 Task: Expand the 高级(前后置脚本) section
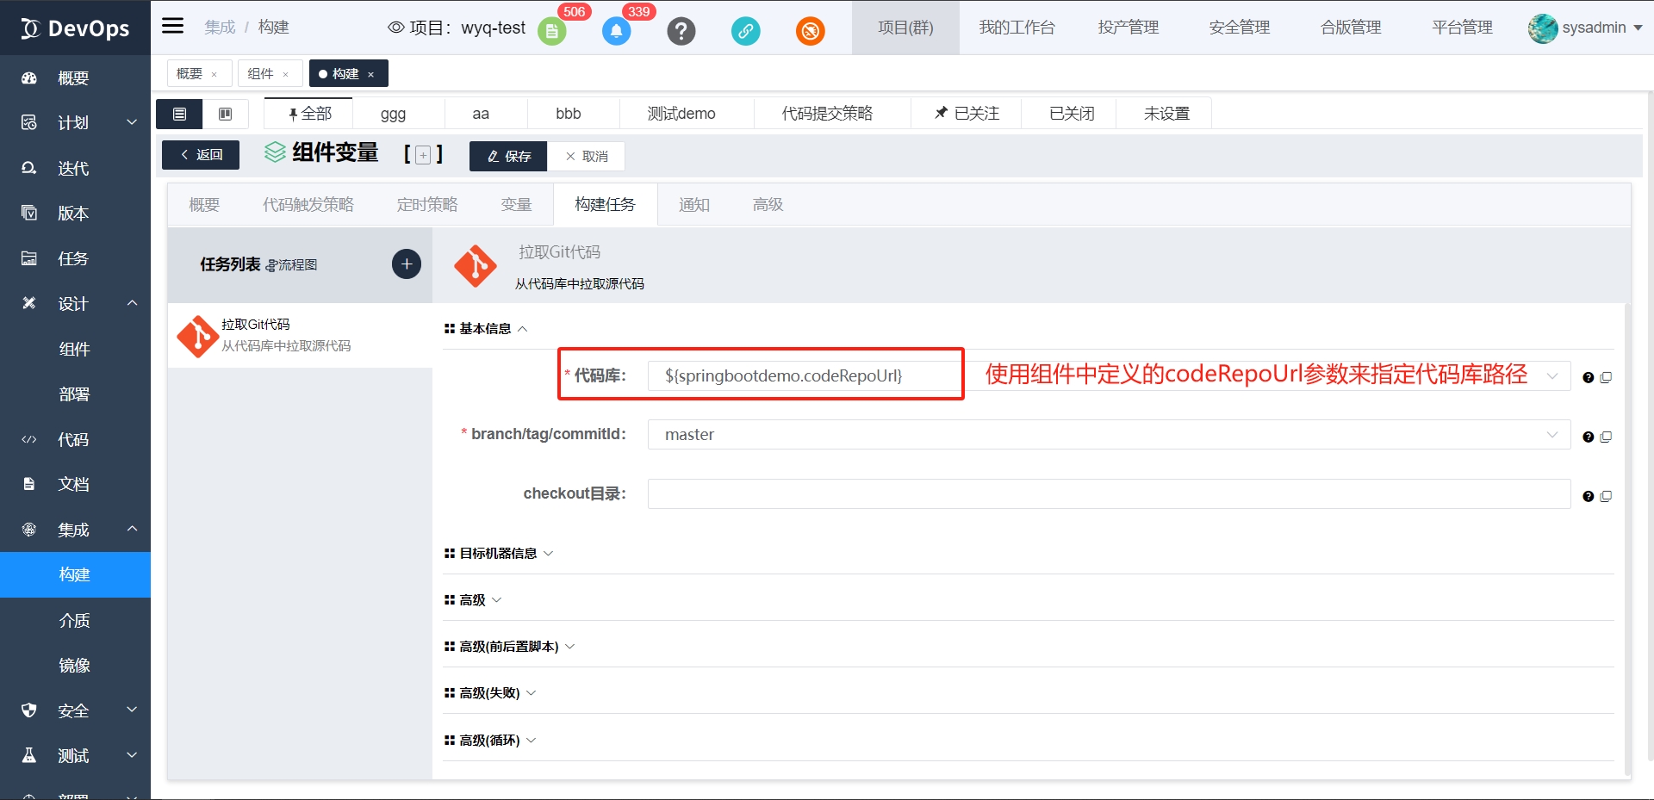[508, 646]
